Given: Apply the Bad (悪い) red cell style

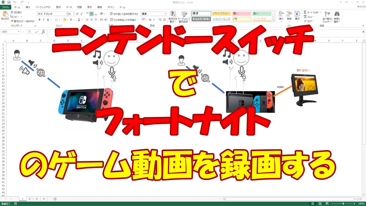Looking at the screenshot, I should 242,14.
